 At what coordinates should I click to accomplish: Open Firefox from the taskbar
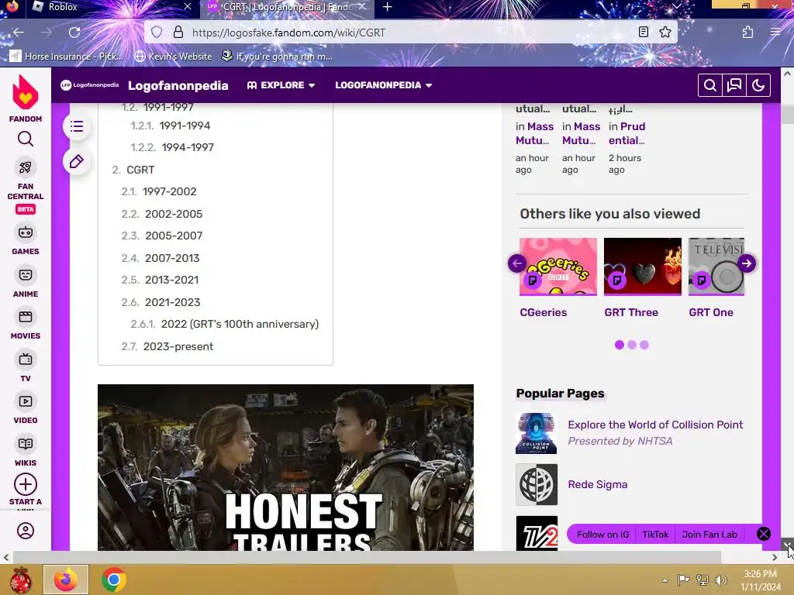[66, 580]
